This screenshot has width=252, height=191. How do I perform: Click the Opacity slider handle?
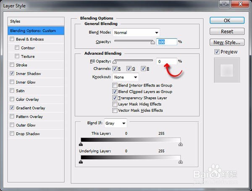(153, 42)
